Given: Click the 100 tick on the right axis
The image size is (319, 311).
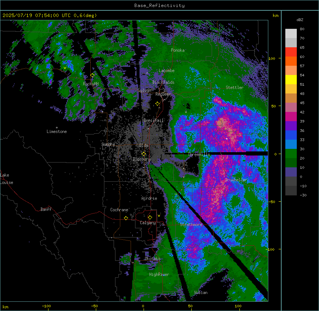Looking at the screenshot, I should tap(272, 58).
